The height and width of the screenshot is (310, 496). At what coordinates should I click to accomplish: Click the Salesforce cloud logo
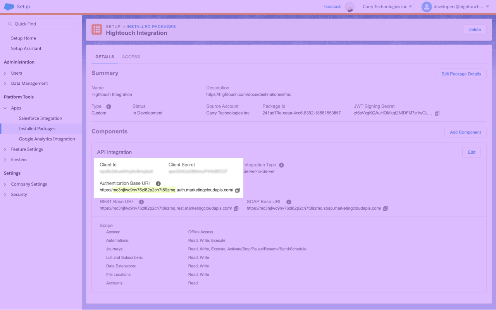[x=9, y=7]
